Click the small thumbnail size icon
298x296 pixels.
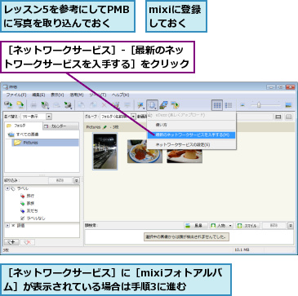click(242, 105)
